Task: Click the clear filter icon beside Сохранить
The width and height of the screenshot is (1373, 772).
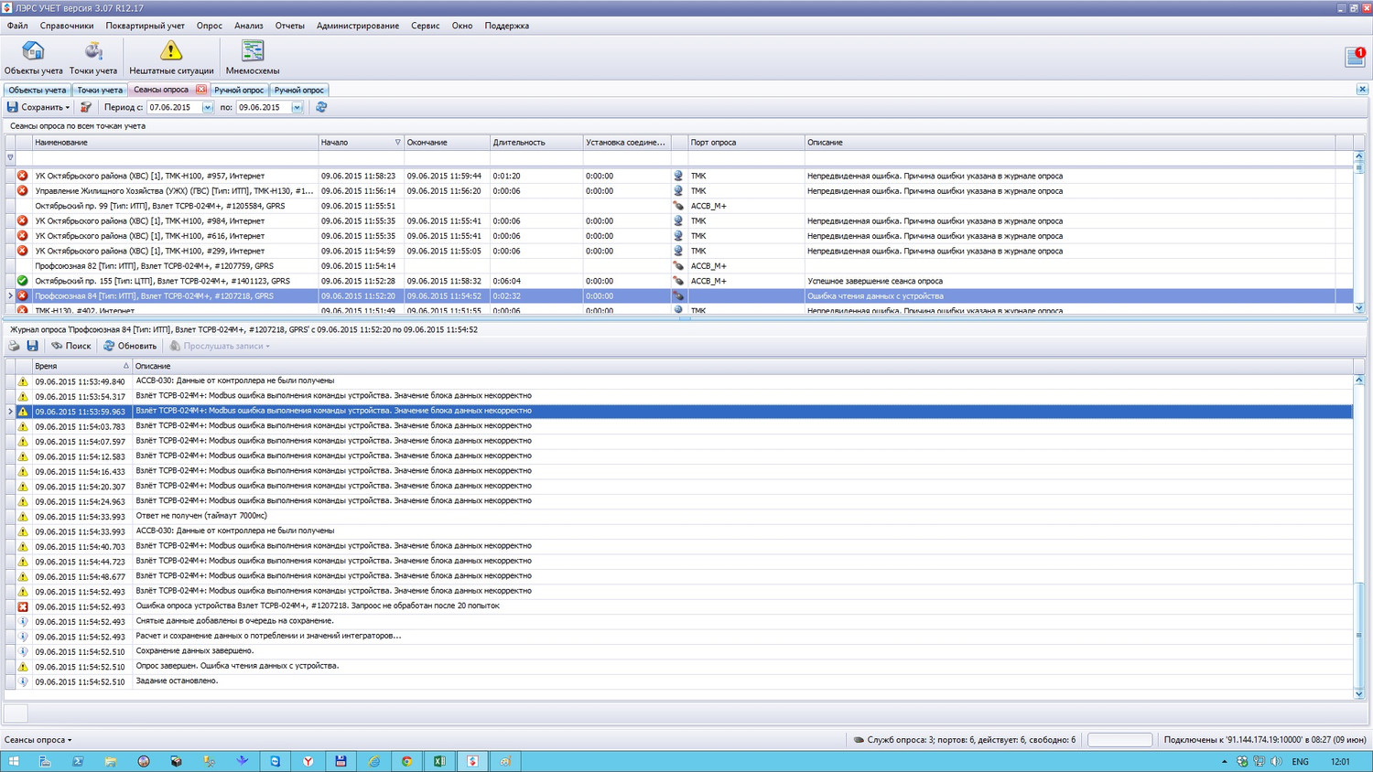Action: coord(85,107)
